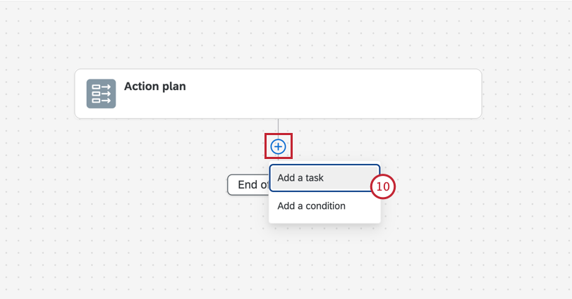Click the red numbered 10 callout badge

(x=382, y=187)
